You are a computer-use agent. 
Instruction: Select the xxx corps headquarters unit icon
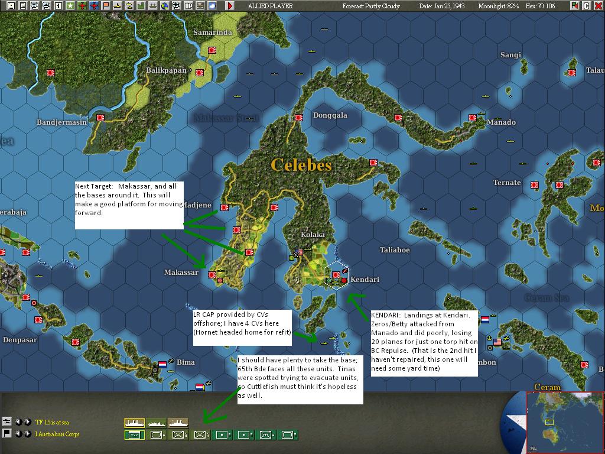134,435
